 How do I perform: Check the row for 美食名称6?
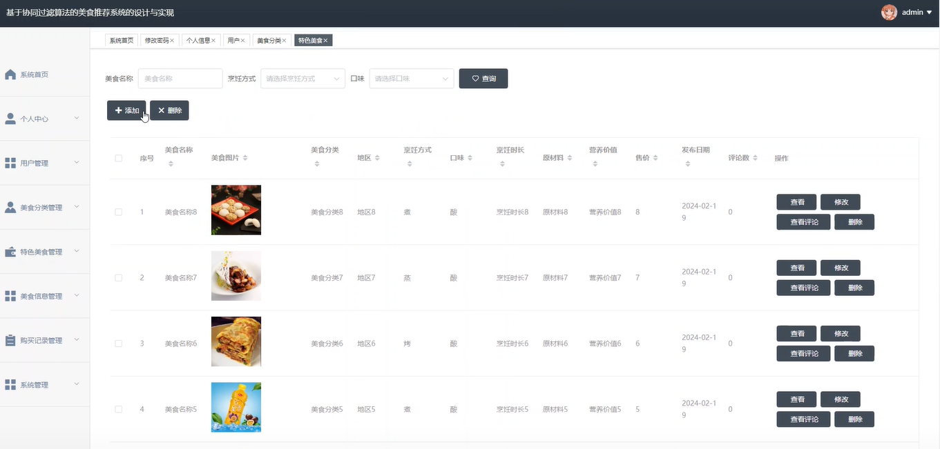point(119,343)
